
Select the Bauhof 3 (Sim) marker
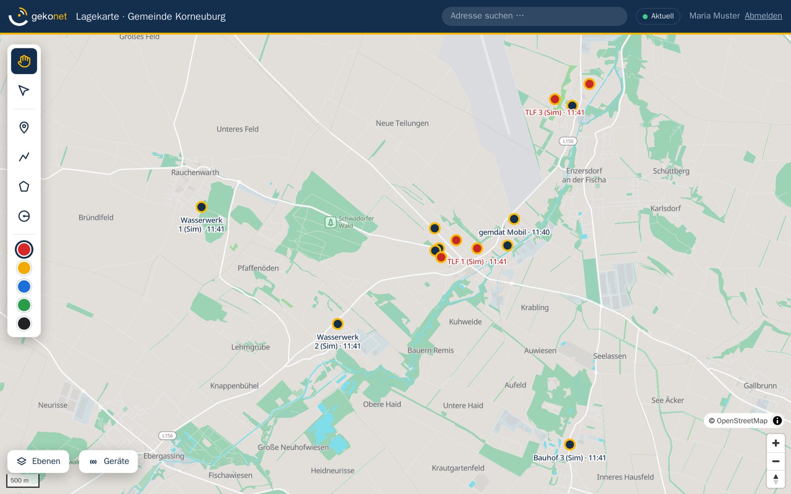(x=570, y=445)
